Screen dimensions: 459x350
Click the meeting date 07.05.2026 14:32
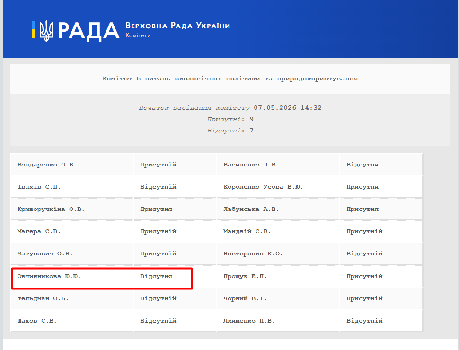point(287,108)
